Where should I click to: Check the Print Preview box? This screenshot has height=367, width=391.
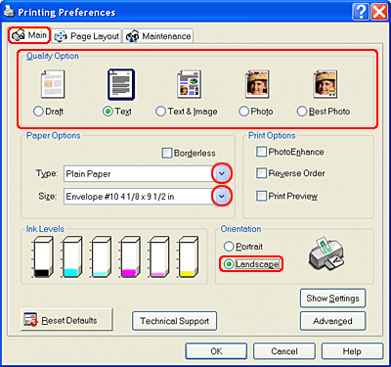tap(261, 196)
